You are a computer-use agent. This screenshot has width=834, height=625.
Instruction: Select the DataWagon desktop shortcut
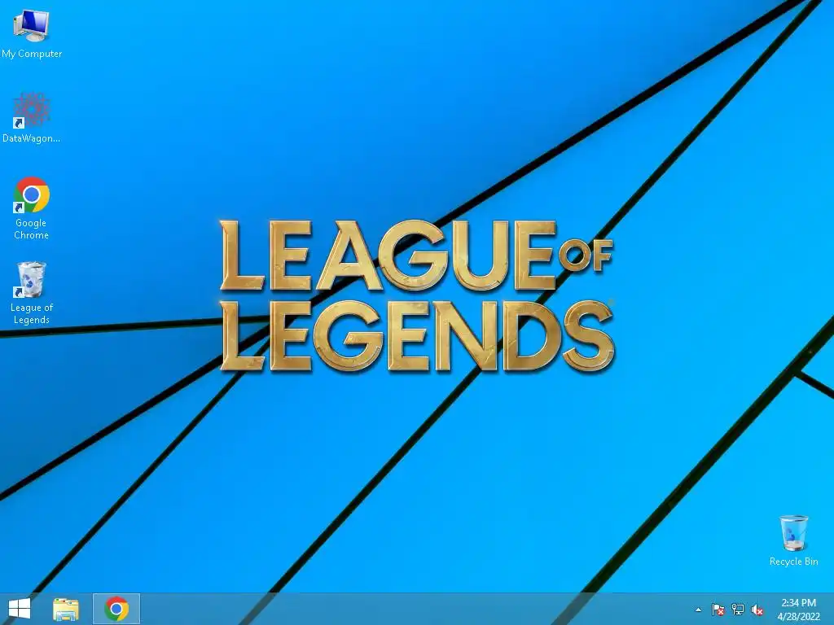click(x=32, y=117)
